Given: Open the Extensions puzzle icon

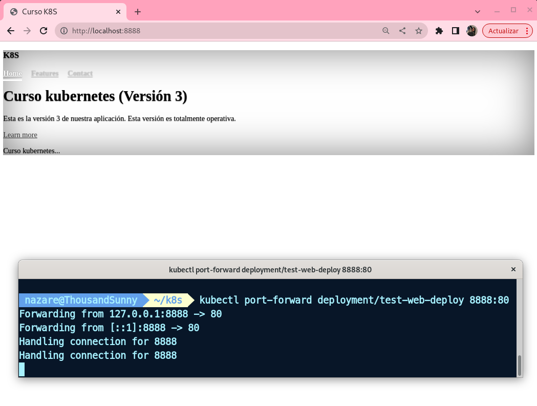Looking at the screenshot, I should click(439, 31).
